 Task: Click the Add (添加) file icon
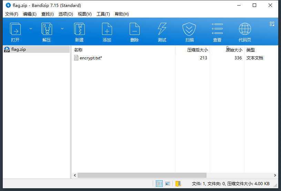[107, 29]
